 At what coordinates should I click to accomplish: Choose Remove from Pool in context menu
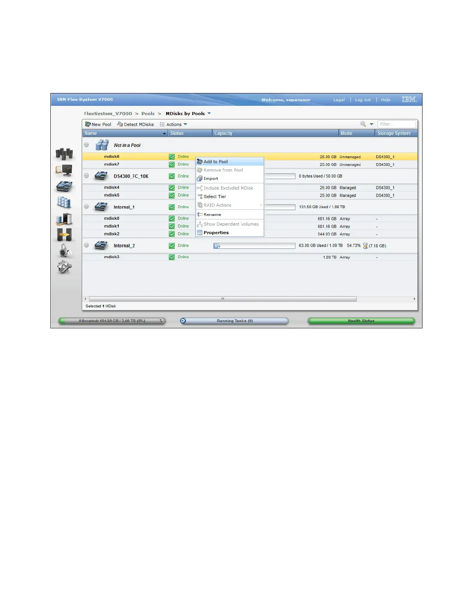coord(230,170)
